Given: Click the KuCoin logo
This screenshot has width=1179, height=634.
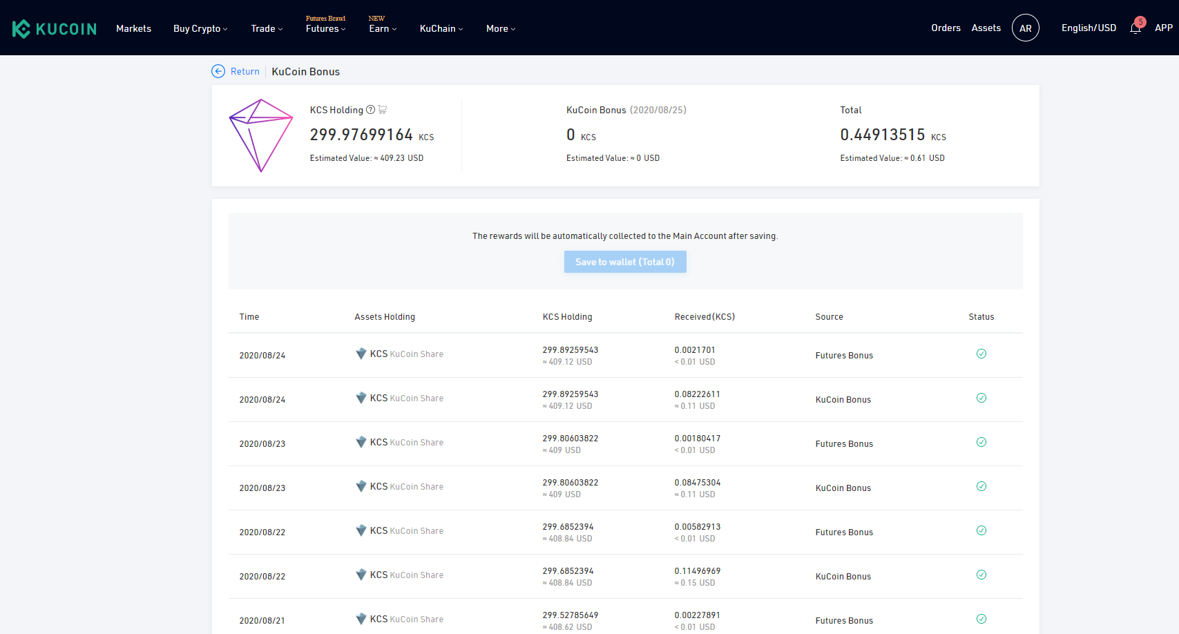Looking at the screenshot, I should coord(55,28).
